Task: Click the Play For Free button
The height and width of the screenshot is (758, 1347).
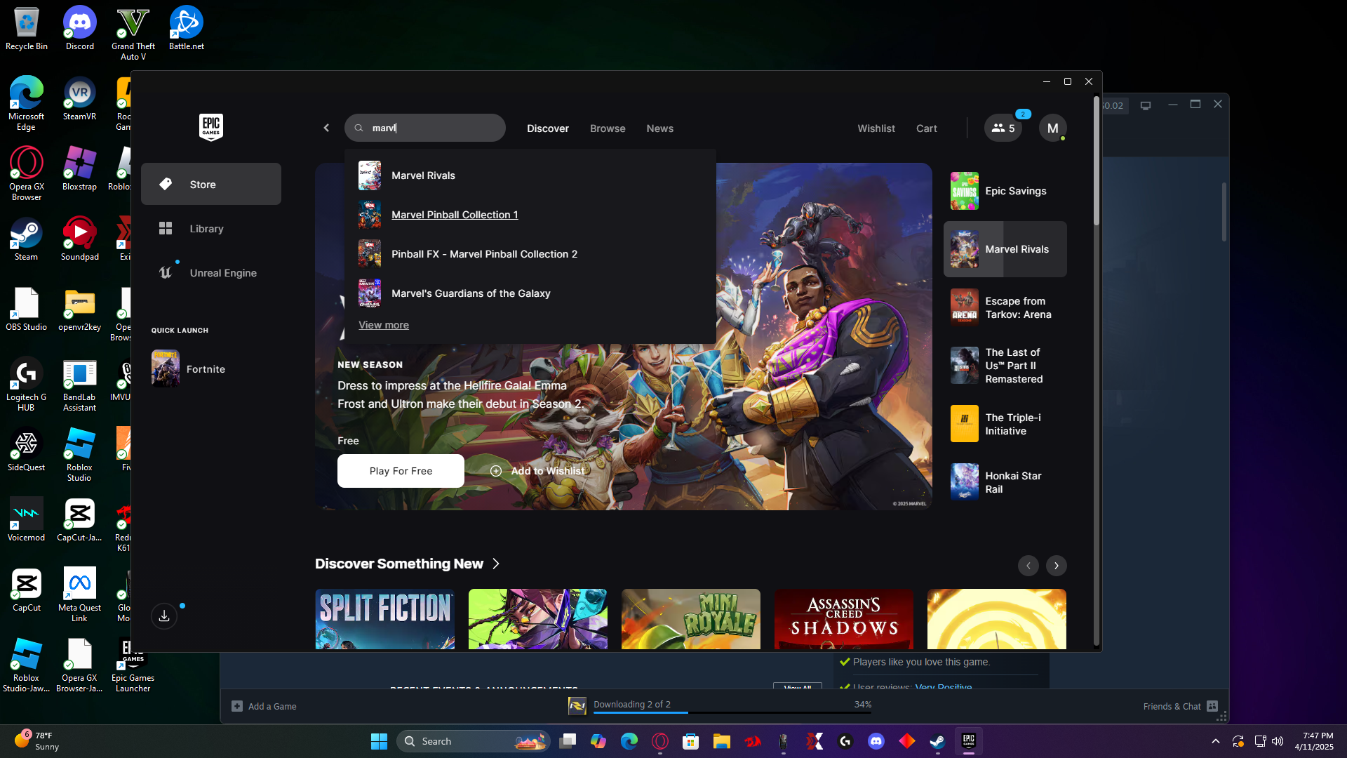Action: point(401,471)
